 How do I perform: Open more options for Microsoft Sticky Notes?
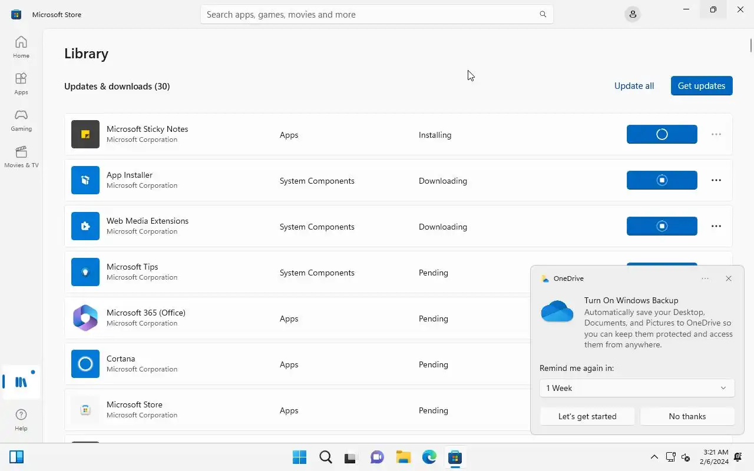pos(716,134)
